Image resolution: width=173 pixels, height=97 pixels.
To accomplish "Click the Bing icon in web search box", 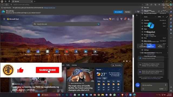I will click(98, 24).
